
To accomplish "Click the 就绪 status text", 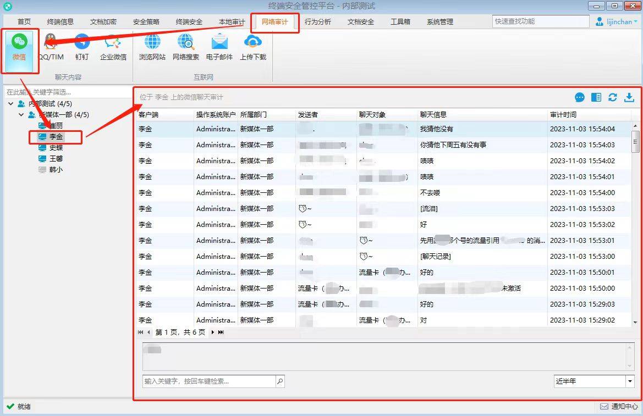I will 24,406.
